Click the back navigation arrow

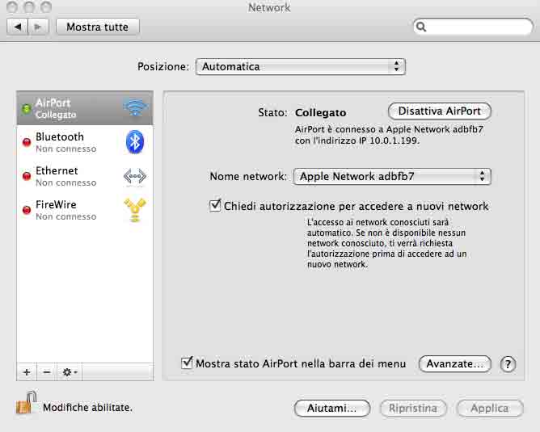18,27
